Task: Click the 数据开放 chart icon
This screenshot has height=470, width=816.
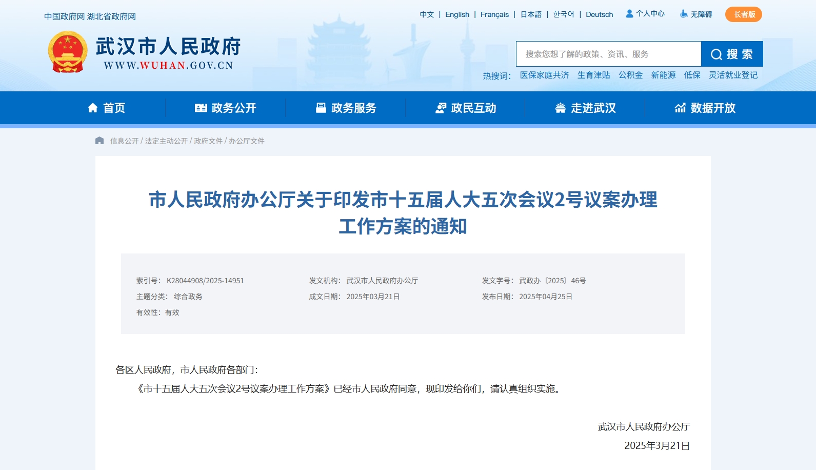Action: (x=680, y=108)
